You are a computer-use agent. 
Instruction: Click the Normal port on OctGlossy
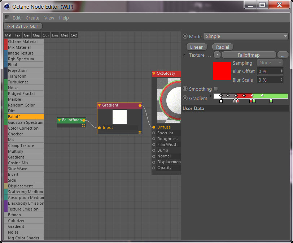click(x=154, y=156)
